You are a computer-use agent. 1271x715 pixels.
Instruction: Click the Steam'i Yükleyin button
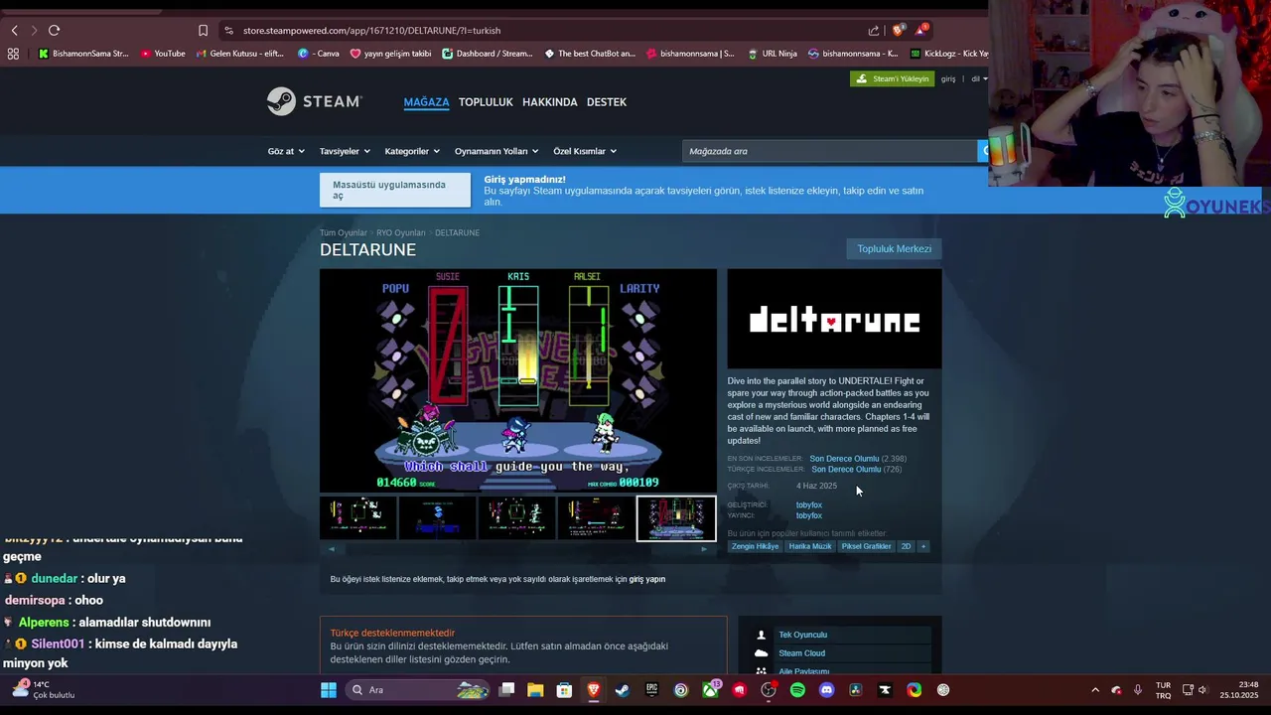pos(893,78)
